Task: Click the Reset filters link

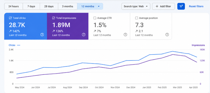Action: coord(196,6)
